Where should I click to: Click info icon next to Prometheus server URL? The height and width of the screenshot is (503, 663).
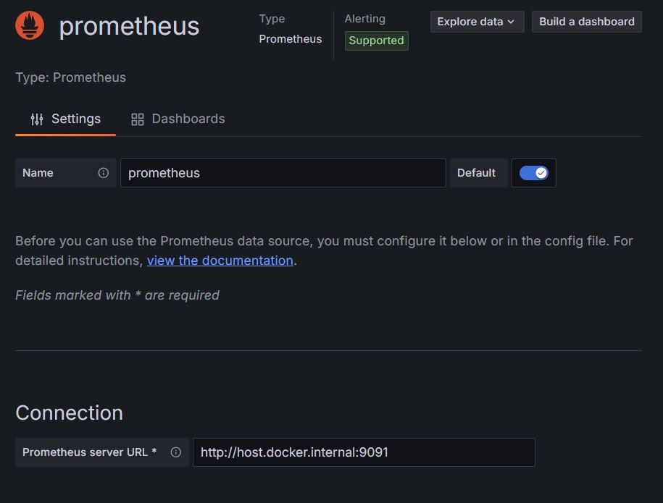(175, 452)
